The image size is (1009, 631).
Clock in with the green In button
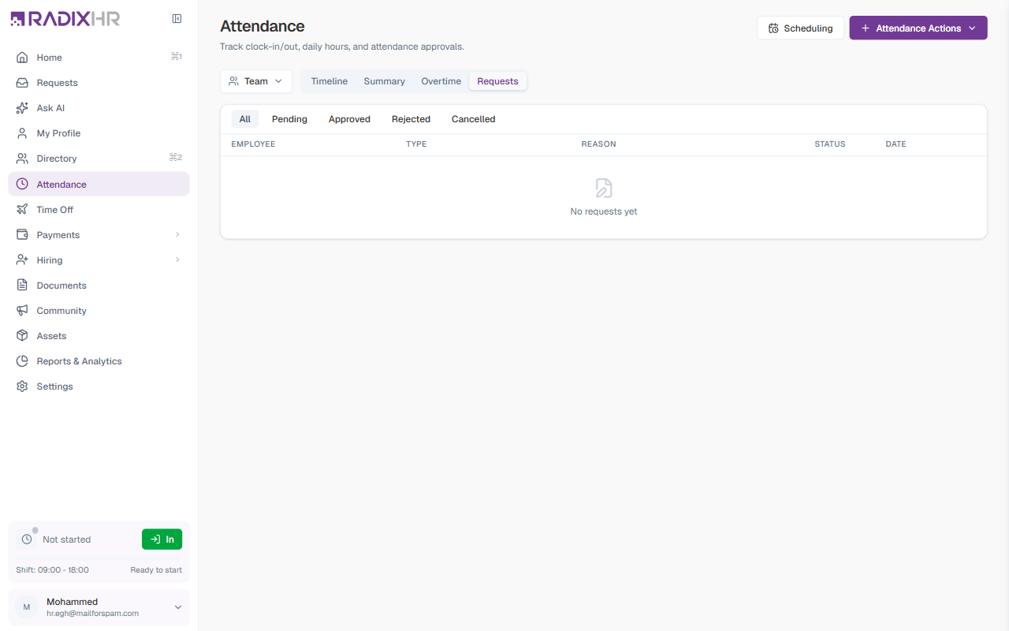[x=162, y=540]
